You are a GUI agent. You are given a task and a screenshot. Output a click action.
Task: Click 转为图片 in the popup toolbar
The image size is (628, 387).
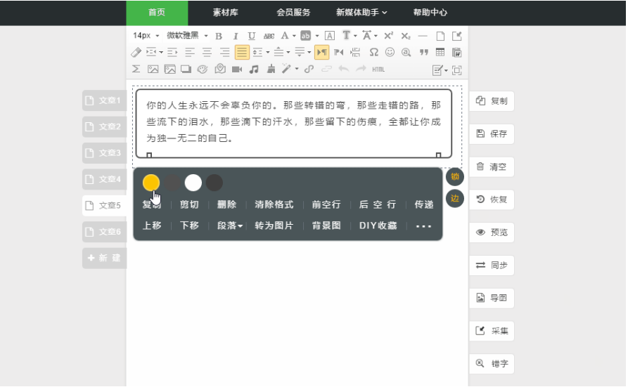tap(274, 225)
